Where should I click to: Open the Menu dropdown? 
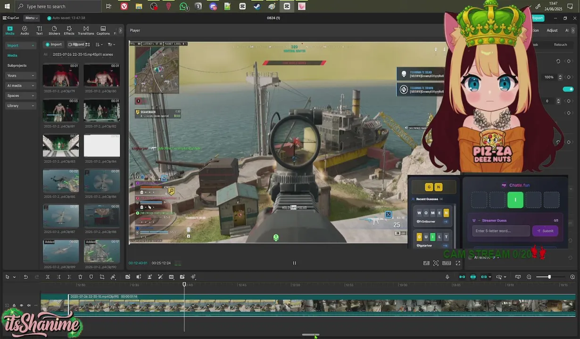tap(32, 18)
